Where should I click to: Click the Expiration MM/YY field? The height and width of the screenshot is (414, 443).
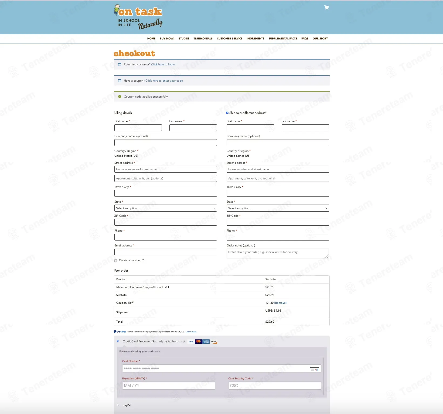[x=169, y=386]
